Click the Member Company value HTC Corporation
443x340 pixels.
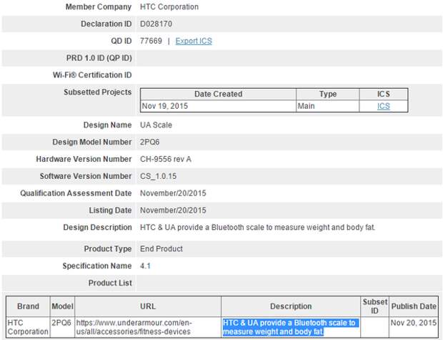click(169, 6)
